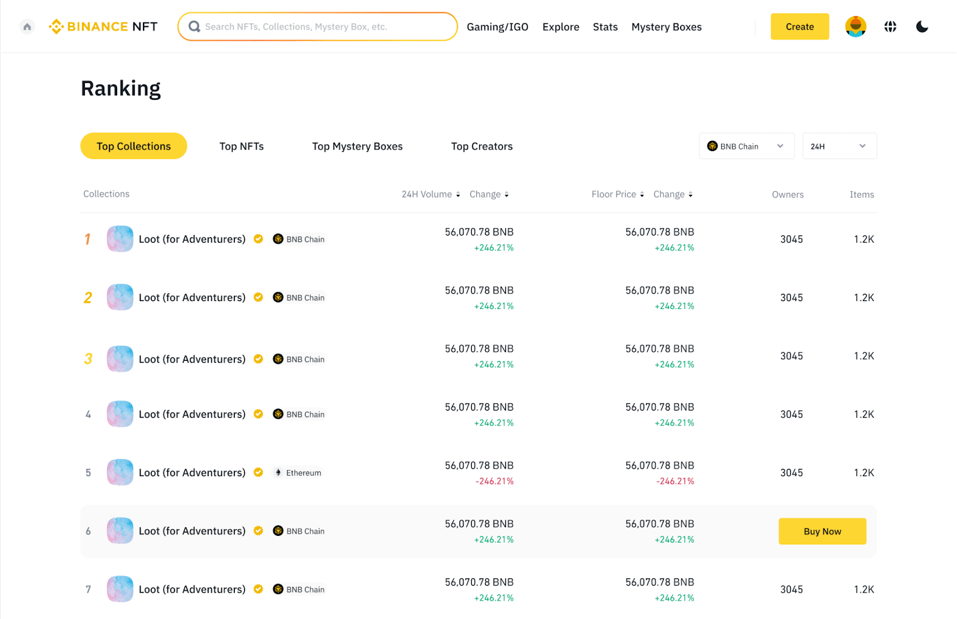The width and height of the screenshot is (957, 619).
Task: Open the Mystery Boxes menu
Action: [666, 27]
